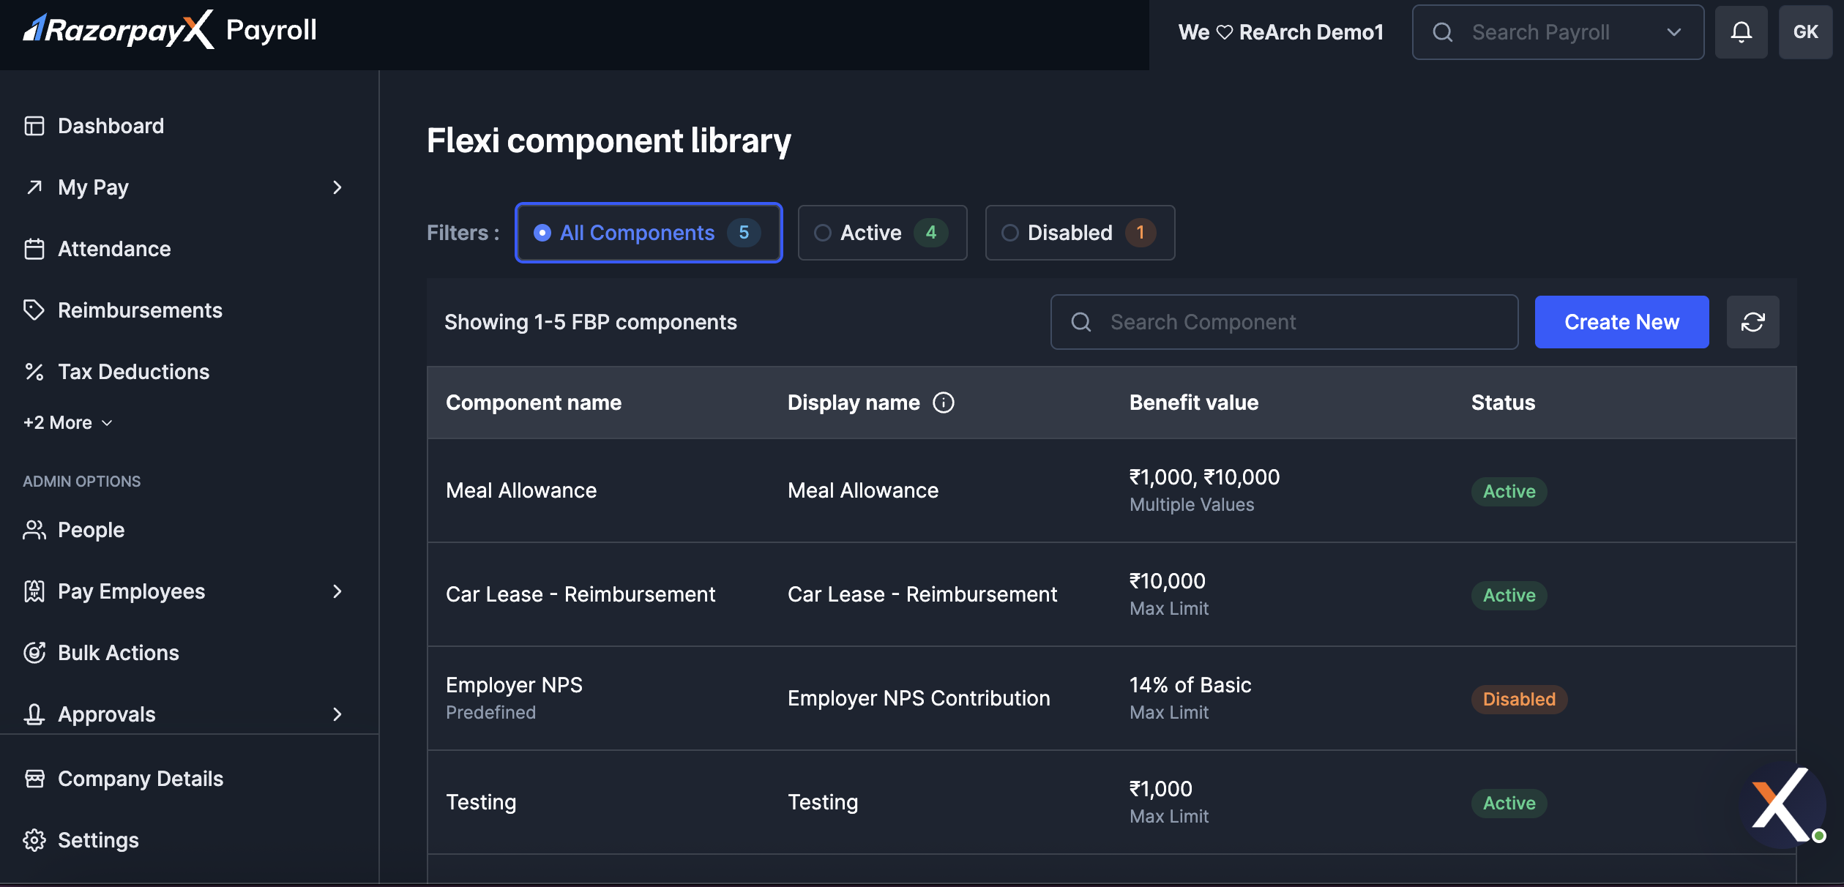Click the Pay Employees icon
Screen dimensions: 1844x887
(x=34, y=591)
